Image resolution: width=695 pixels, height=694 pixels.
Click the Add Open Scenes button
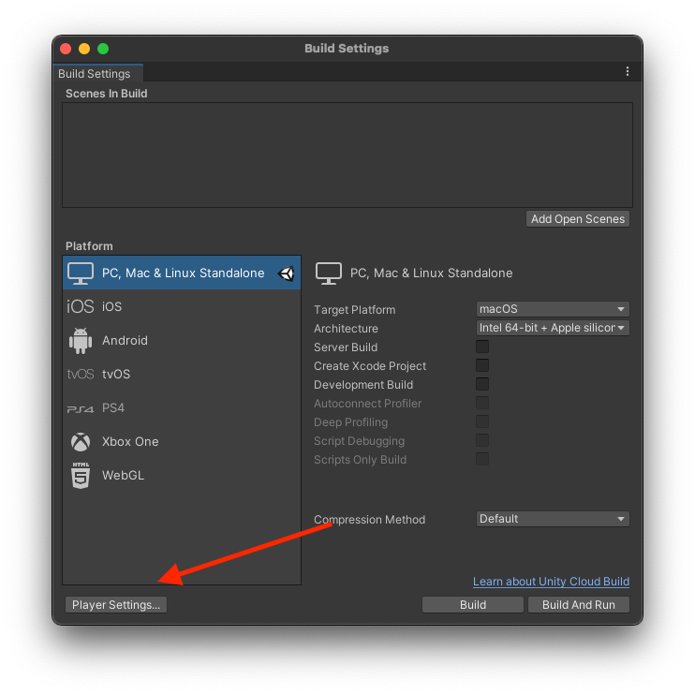coord(578,219)
